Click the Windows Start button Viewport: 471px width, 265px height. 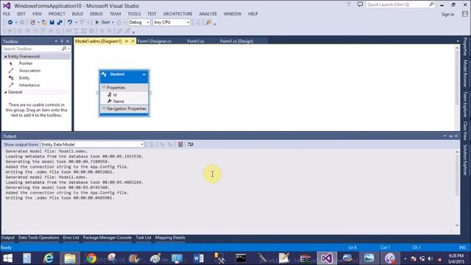[7, 258]
